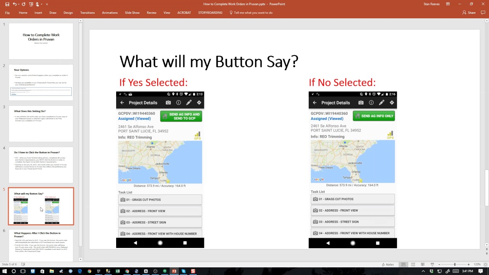Select slide 2 thumbnail Your Options
The width and height of the screenshot is (489, 275).
point(41,82)
